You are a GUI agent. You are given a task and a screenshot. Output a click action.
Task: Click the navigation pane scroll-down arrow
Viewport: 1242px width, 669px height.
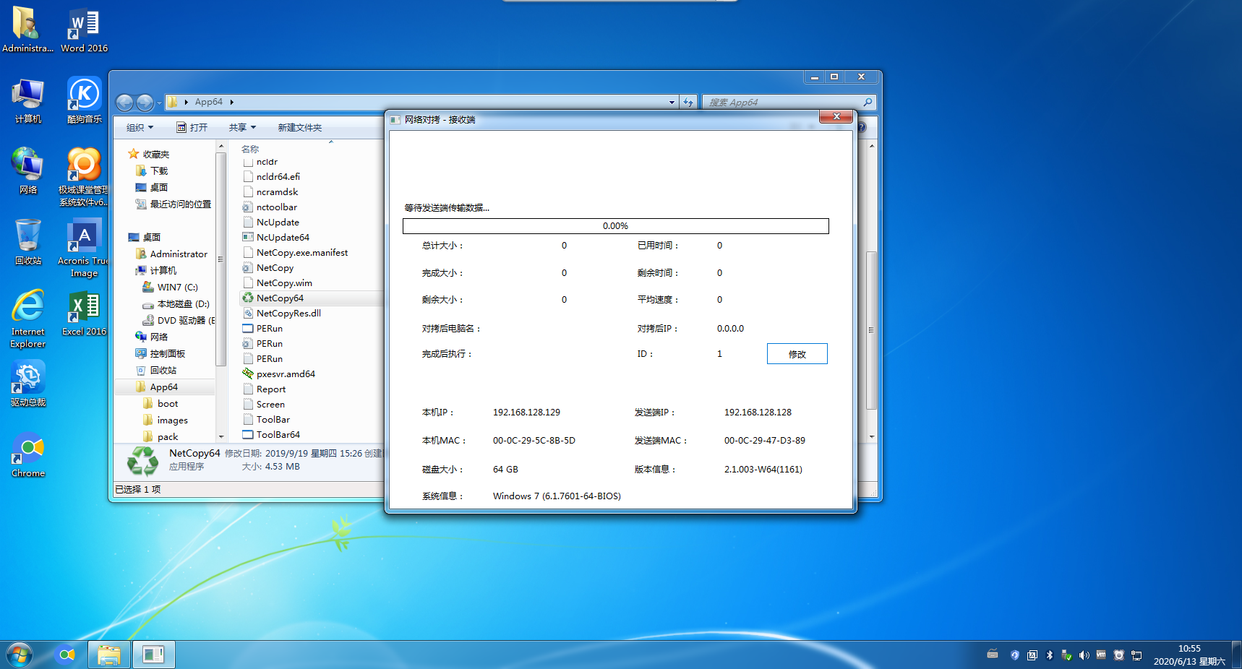(221, 436)
